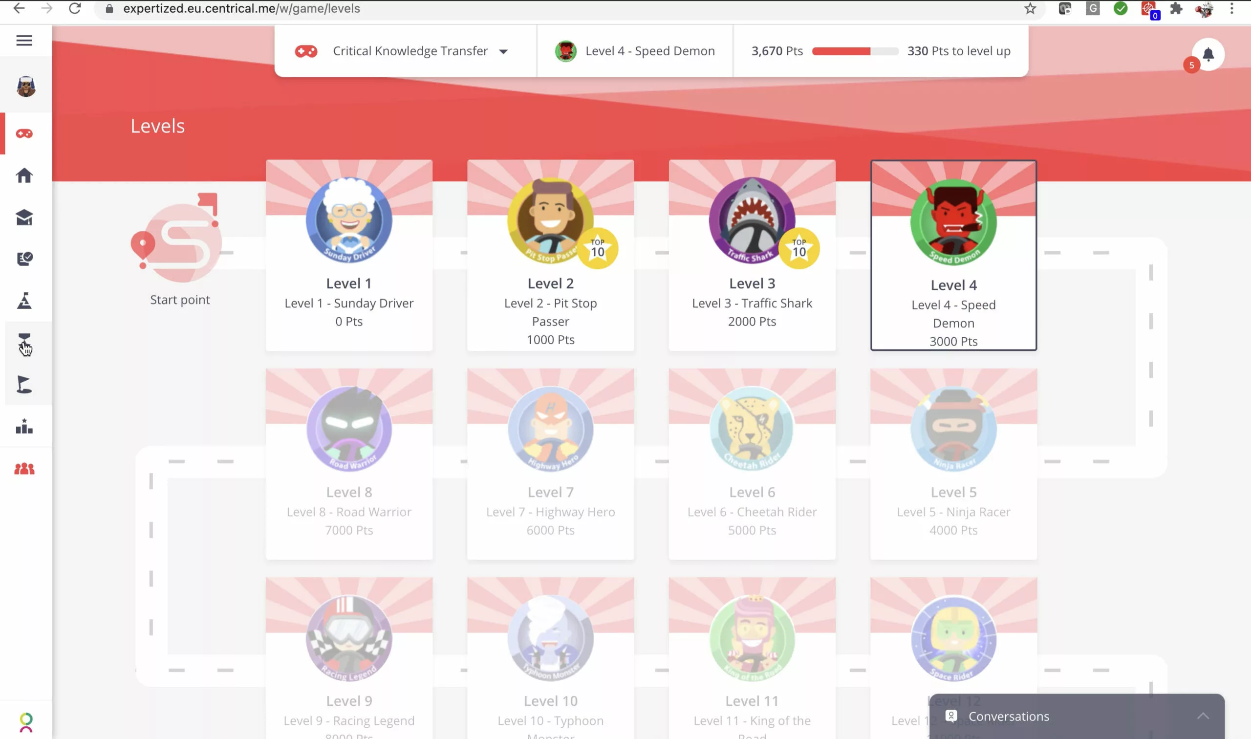
Task: Click the points progress bar
Action: point(855,51)
